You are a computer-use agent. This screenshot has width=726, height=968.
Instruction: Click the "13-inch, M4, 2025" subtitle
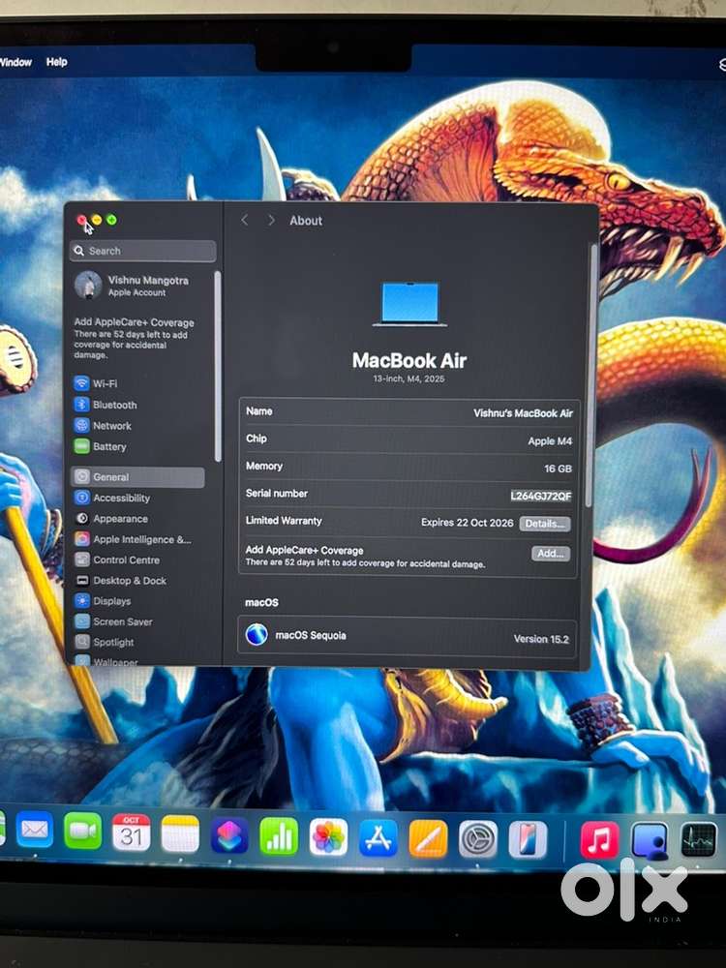(408, 378)
